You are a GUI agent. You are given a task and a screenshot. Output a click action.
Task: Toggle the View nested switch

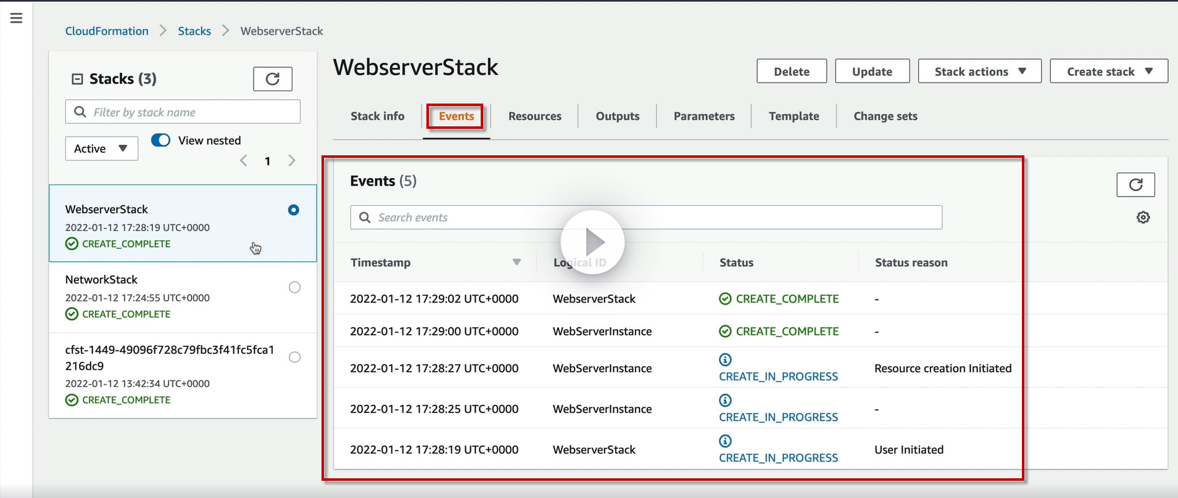click(x=161, y=140)
